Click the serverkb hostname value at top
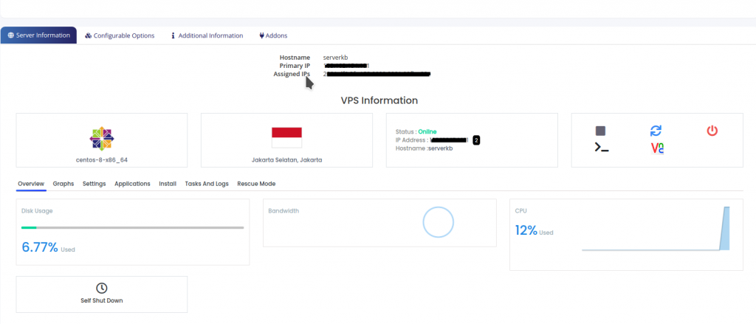 coord(336,58)
